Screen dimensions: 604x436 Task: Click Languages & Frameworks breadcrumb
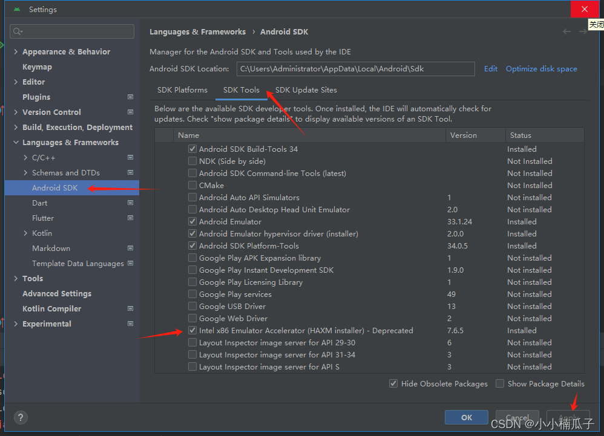(x=198, y=31)
